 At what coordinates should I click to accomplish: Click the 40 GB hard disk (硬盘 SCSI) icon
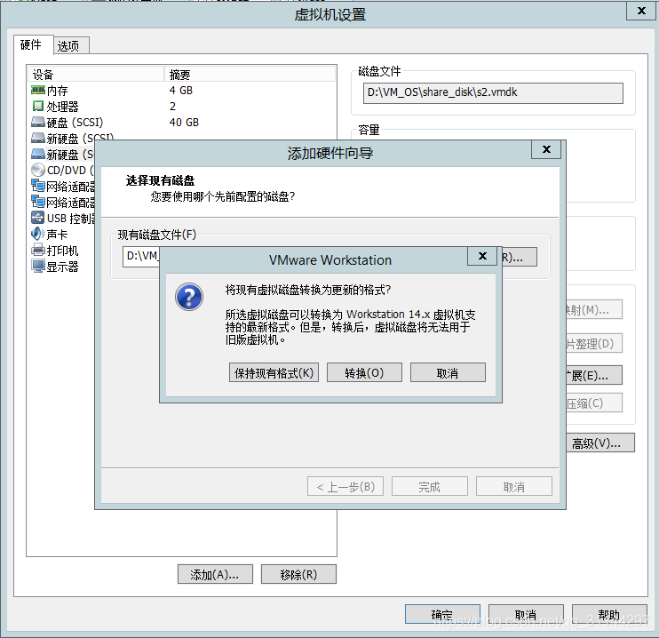[x=38, y=122]
